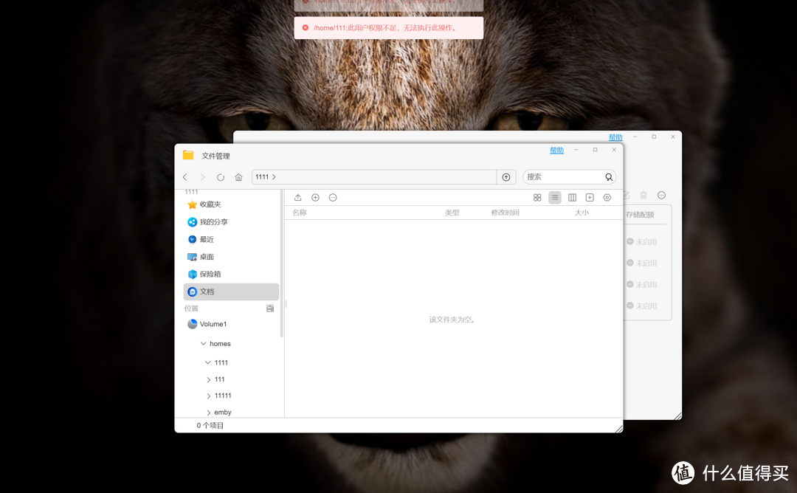Click the storage icon beside 位置 header
797x493 pixels.
click(x=270, y=308)
